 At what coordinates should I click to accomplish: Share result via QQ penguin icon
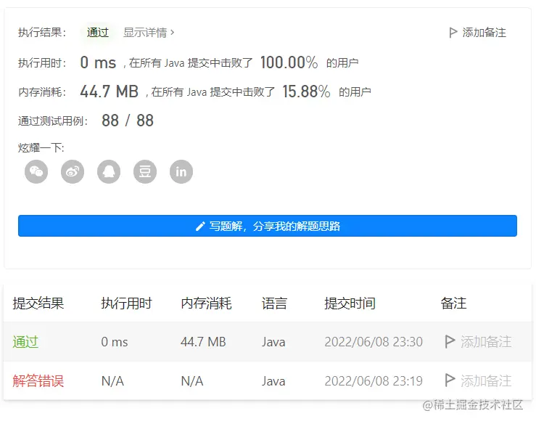(x=109, y=171)
